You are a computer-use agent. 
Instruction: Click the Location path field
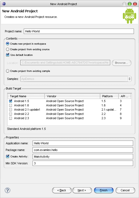coord(65,63)
